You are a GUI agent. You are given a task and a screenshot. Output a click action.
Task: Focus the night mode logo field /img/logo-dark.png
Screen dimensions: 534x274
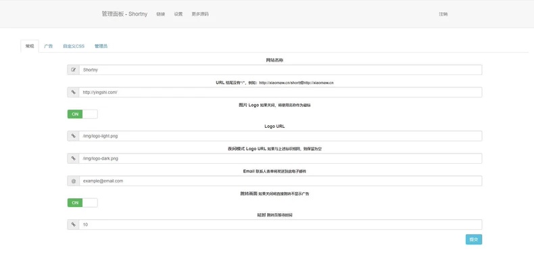click(x=281, y=158)
